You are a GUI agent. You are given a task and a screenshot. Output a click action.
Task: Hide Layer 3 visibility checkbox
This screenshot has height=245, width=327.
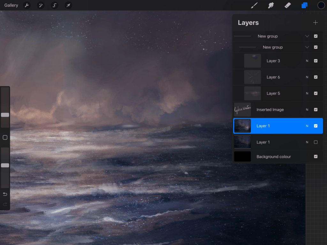pos(316,61)
